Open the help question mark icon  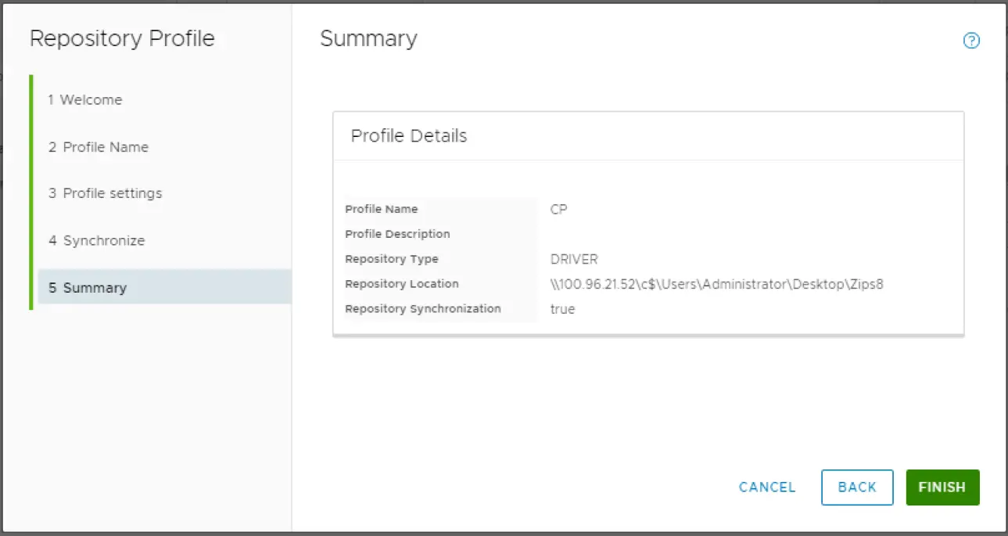[971, 41]
